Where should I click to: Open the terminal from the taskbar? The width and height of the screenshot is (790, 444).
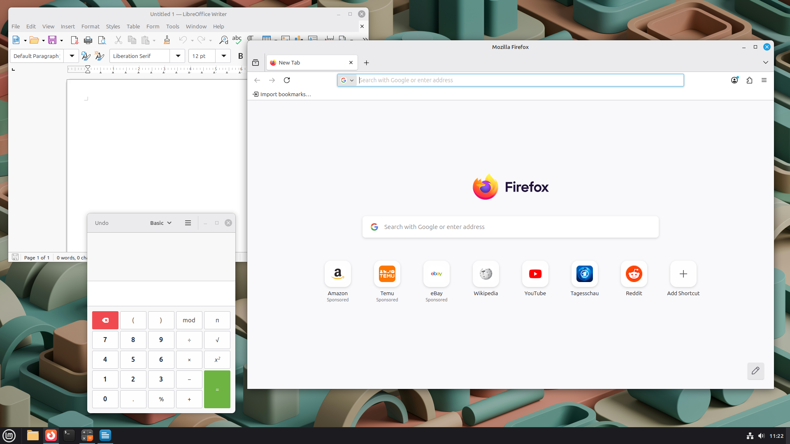tap(69, 435)
